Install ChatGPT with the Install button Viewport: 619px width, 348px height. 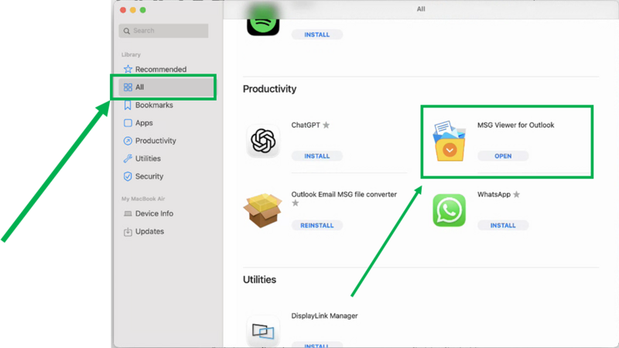317,156
